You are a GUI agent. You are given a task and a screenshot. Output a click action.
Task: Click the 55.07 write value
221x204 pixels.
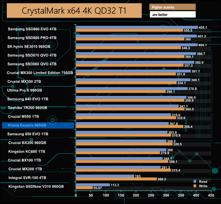point(98,188)
